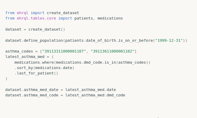Viewport: 197px width, 118px height.
Task: Click the word patients in the import line
Action: [84, 18]
